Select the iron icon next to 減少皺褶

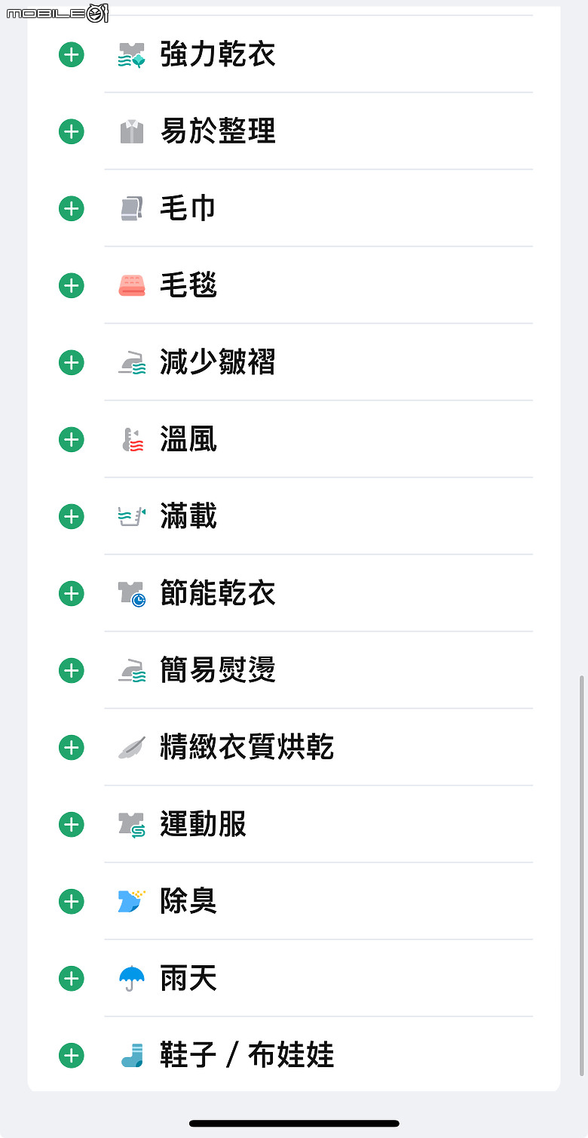click(x=132, y=363)
